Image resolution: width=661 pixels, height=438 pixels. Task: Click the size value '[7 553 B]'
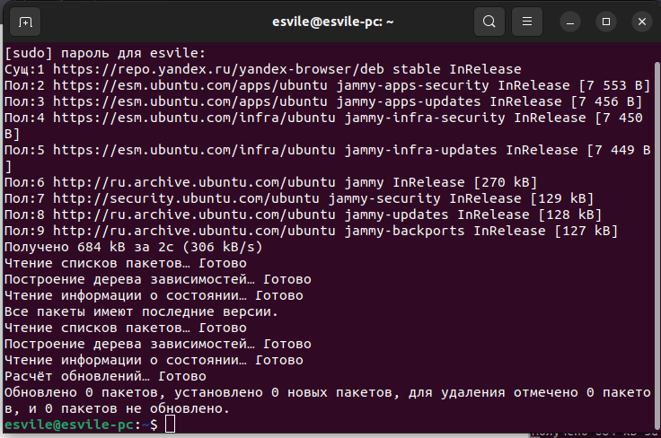tap(614, 85)
